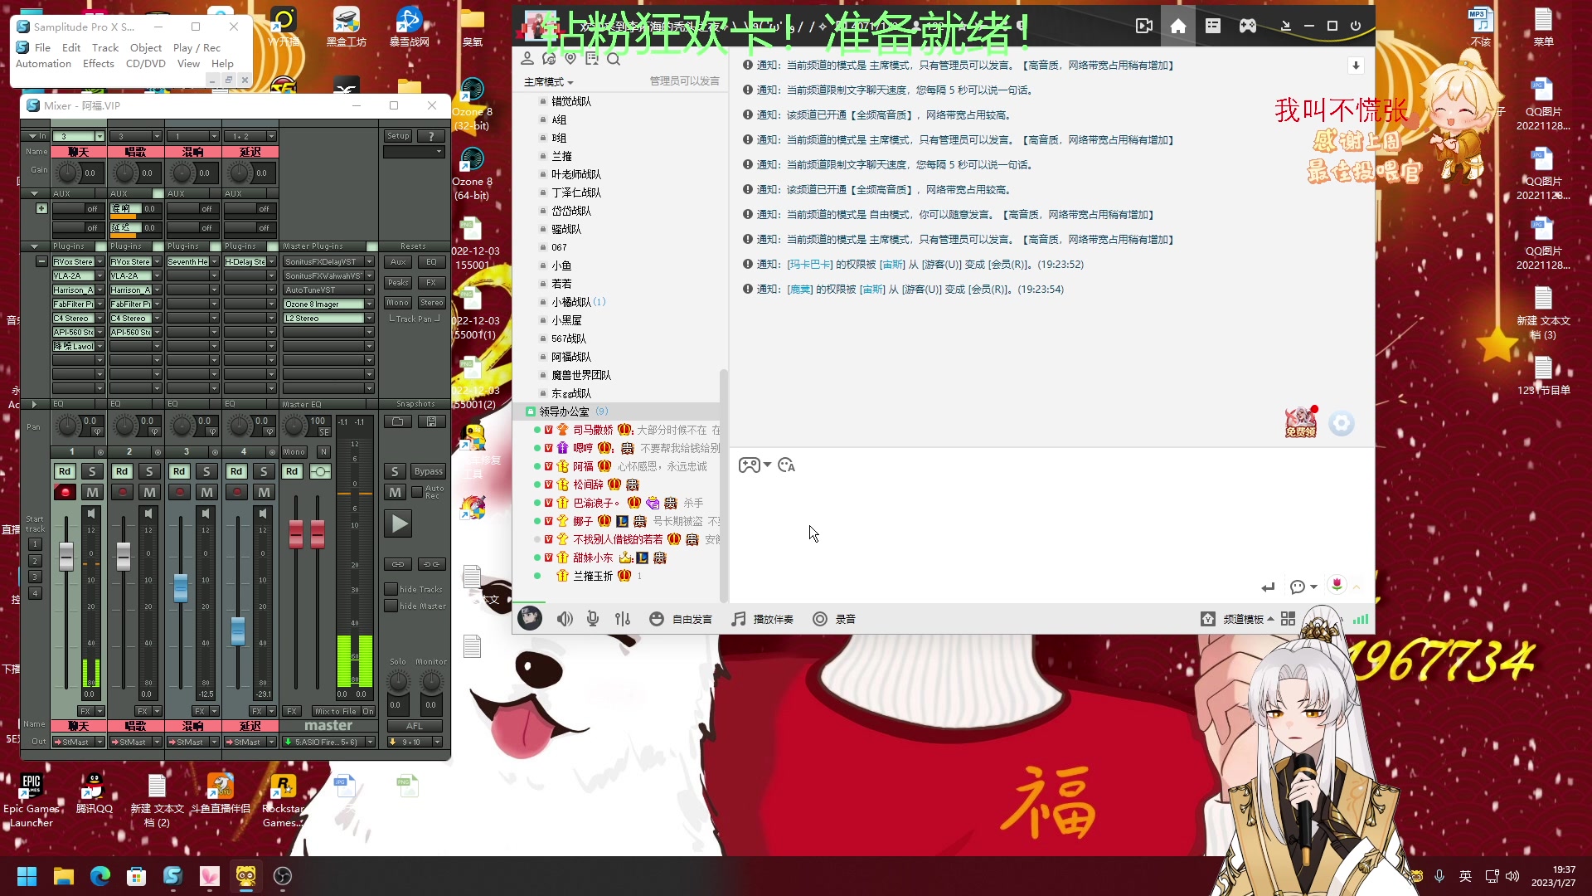This screenshot has width=1592, height=896.
Task: Click the Peaks reset button
Action: [x=398, y=282]
